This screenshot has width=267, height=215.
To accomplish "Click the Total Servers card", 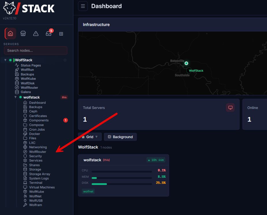I will coord(159,114).
